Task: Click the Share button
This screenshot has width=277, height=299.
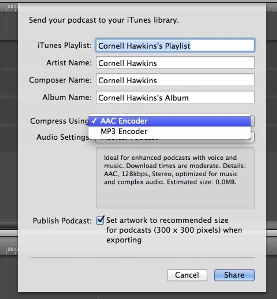Action: 234,275
